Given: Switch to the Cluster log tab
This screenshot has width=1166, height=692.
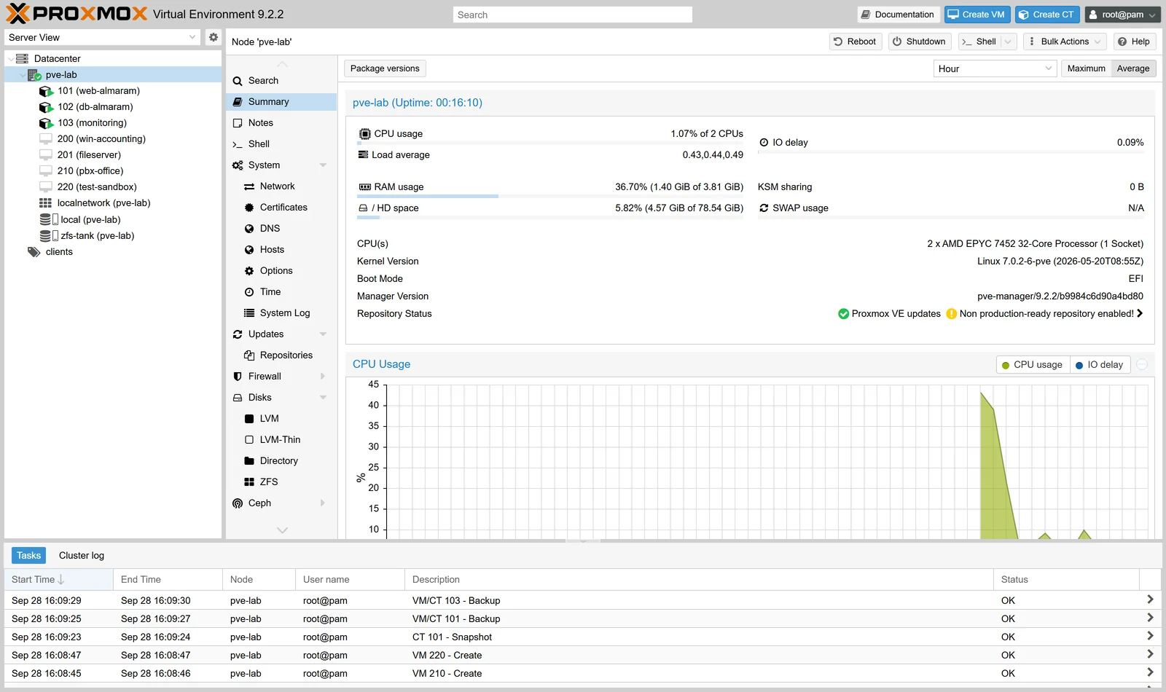Looking at the screenshot, I should (x=82, y=556).
